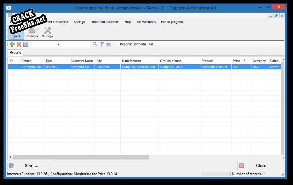The height and width of the screenshot is (185, 293).
Task: Click the empty field next to the combo box
Action: click(75, 44)
